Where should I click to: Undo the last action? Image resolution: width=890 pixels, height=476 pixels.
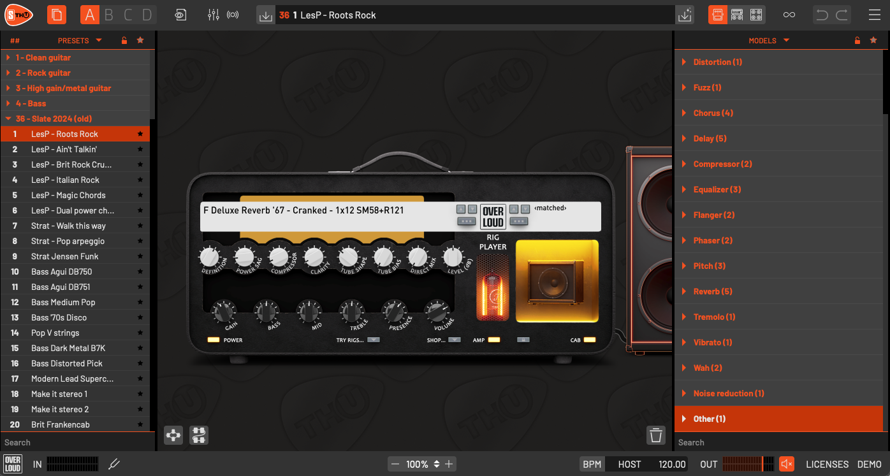click(x=822, y=15)
